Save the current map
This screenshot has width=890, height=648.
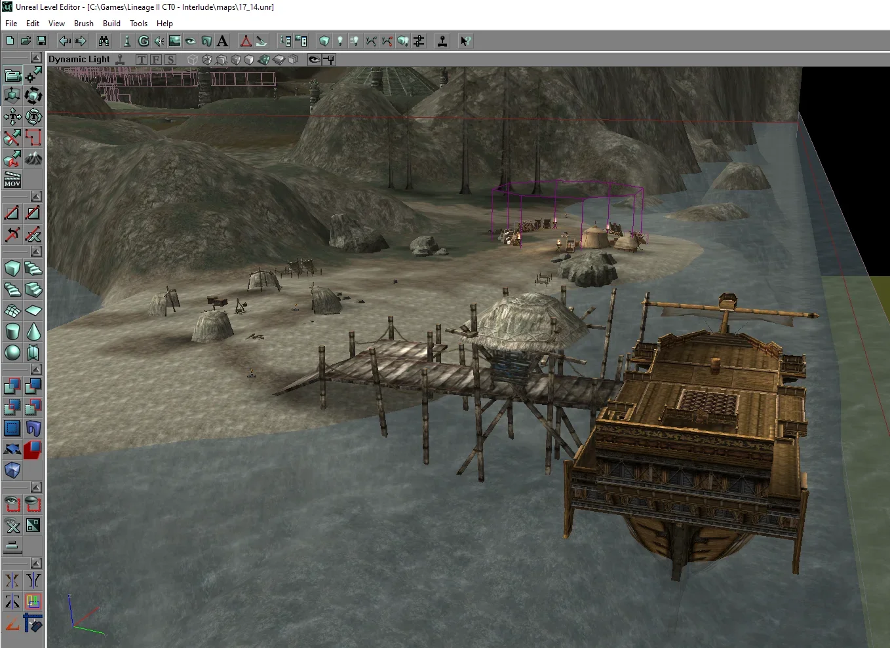pyautogui.click(x=41, y=41)
